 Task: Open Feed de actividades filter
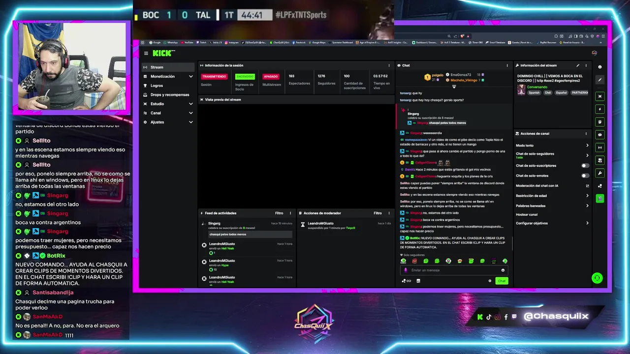pos(279,213)
